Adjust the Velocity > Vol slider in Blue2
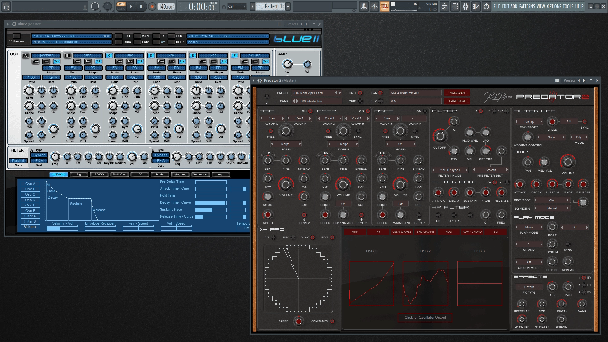608x342 pixels. (62, 228)
